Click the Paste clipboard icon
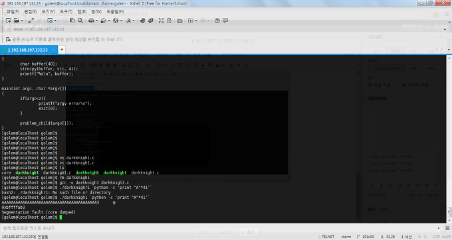Screen dimensions: 452x240 pyautogui.click(x=72, y=21)
